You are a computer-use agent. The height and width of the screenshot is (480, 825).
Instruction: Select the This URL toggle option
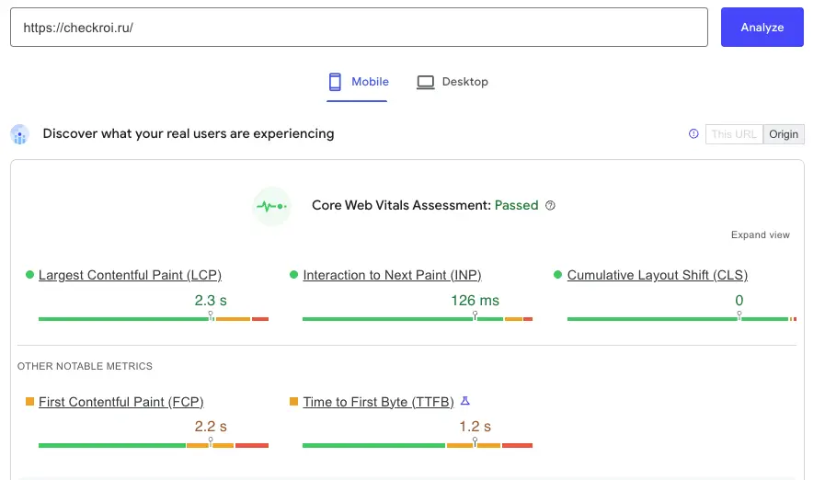click(734, 134)
